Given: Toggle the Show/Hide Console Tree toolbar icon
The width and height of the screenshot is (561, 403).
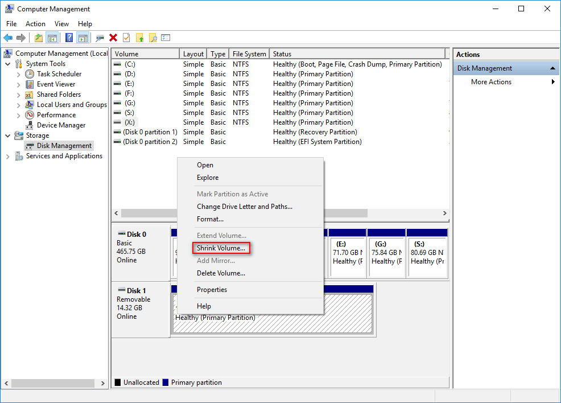Looking at the screenshot, I should pos(52,38).
